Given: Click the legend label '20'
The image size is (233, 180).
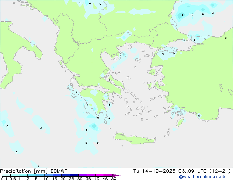Looking at the screenshot, I should 63,179.
